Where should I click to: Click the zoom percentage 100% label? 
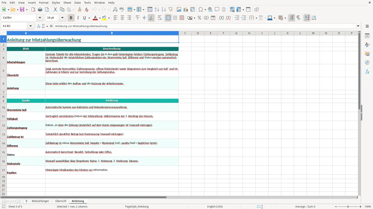(x=368, y=207)
